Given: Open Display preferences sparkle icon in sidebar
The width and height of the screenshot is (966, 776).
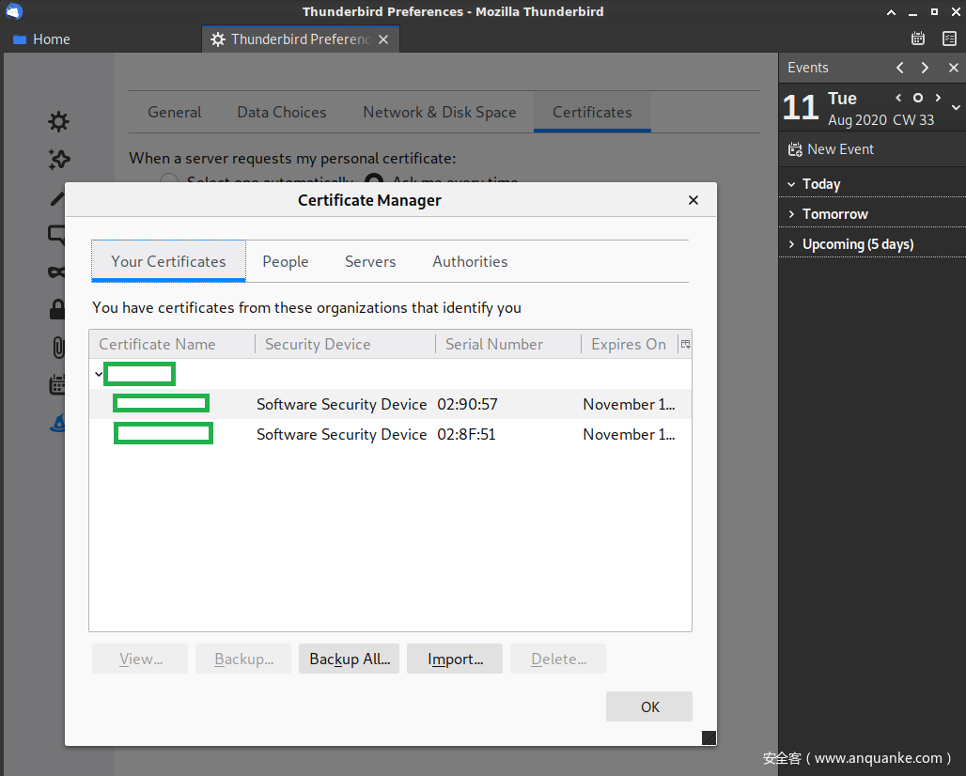Looking at the screenshot, I should click(x=59, y=160).
